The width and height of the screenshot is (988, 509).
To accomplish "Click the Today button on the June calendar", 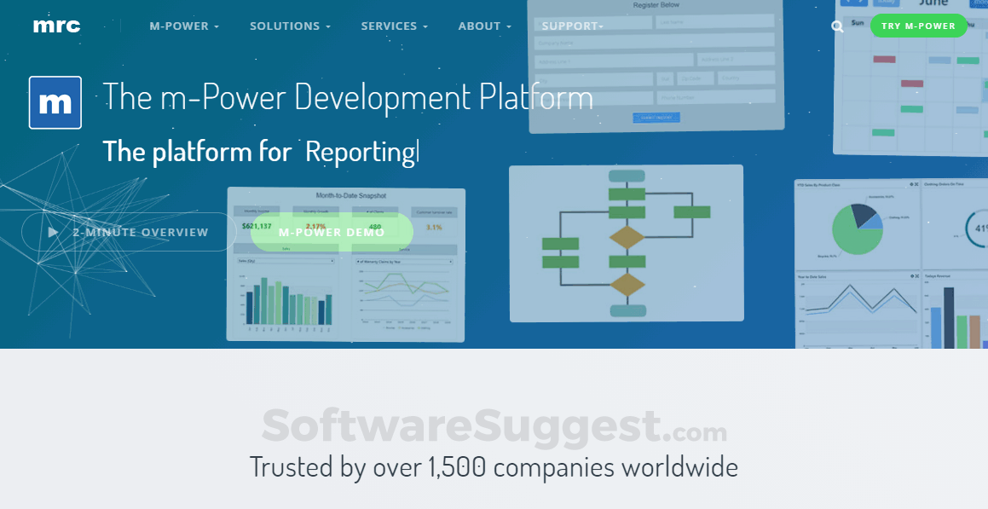I will pyautogui.click(x=887, y=3).
